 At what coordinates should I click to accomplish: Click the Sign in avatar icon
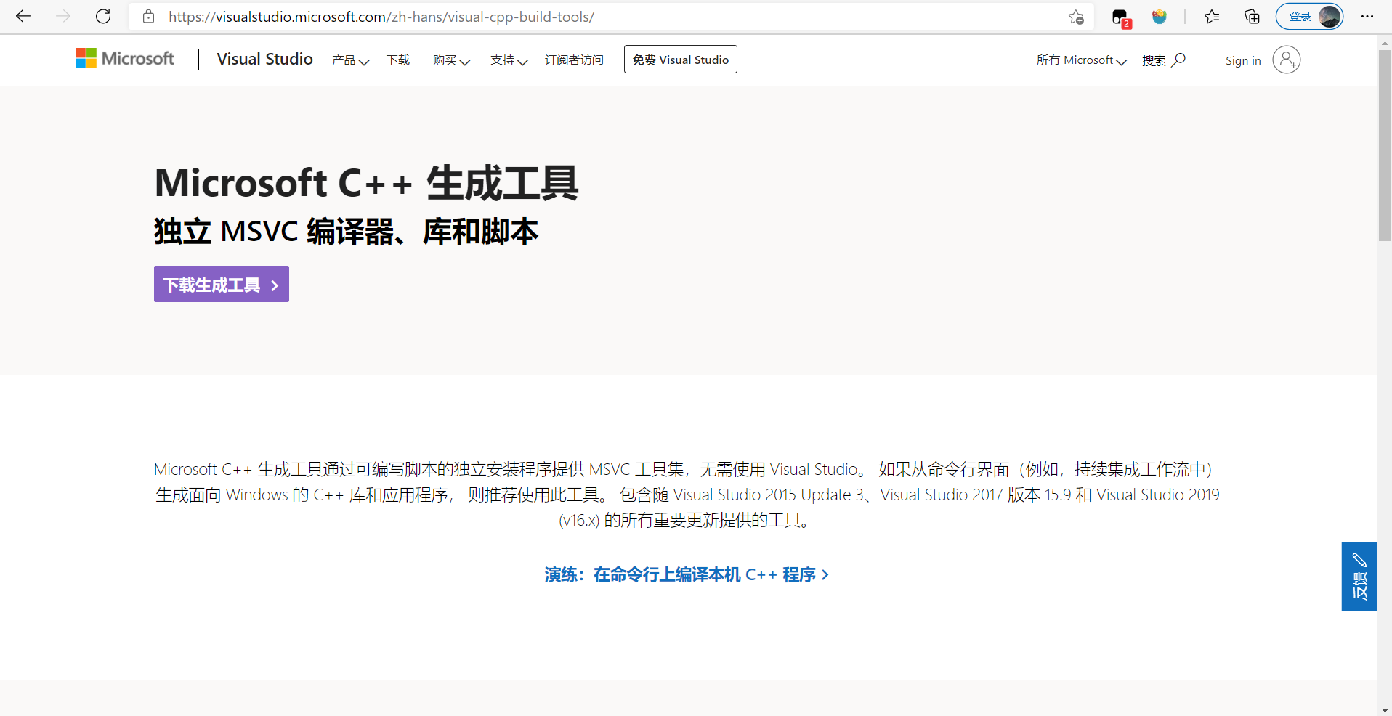point(1286,60)
